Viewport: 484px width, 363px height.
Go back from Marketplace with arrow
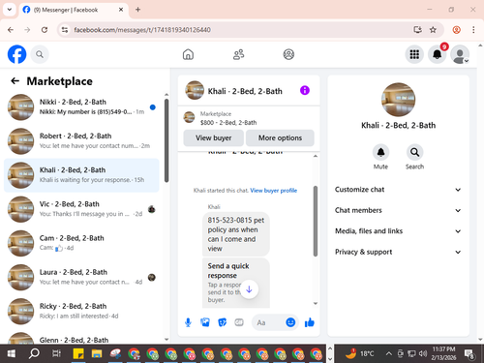point(15,81)
